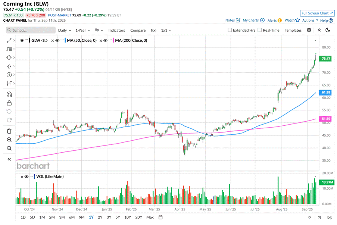Zoom out of the chart
Screen dimensions: 337x225
9,148
